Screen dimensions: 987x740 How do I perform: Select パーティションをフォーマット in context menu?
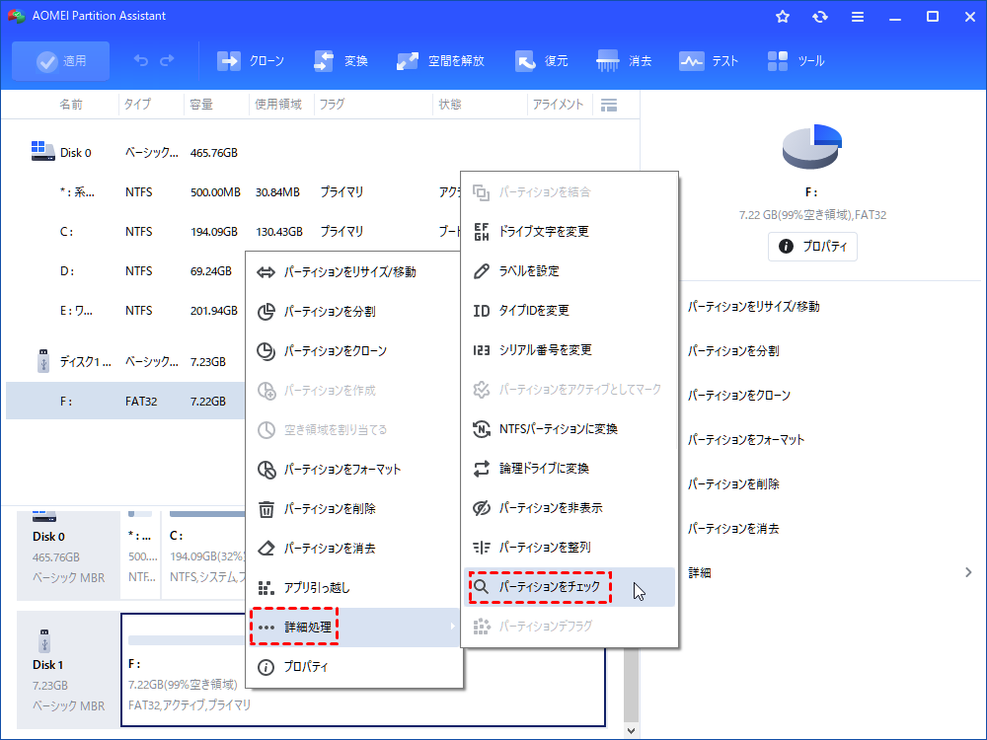coord(354,470)
